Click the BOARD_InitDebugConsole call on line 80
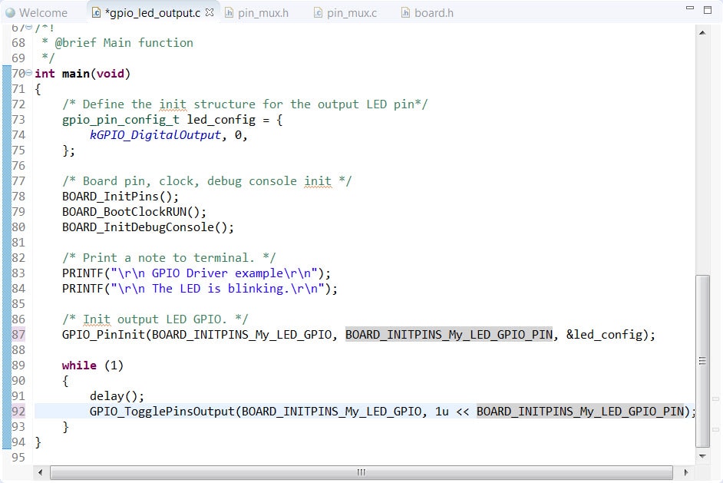 coord(144,227)
